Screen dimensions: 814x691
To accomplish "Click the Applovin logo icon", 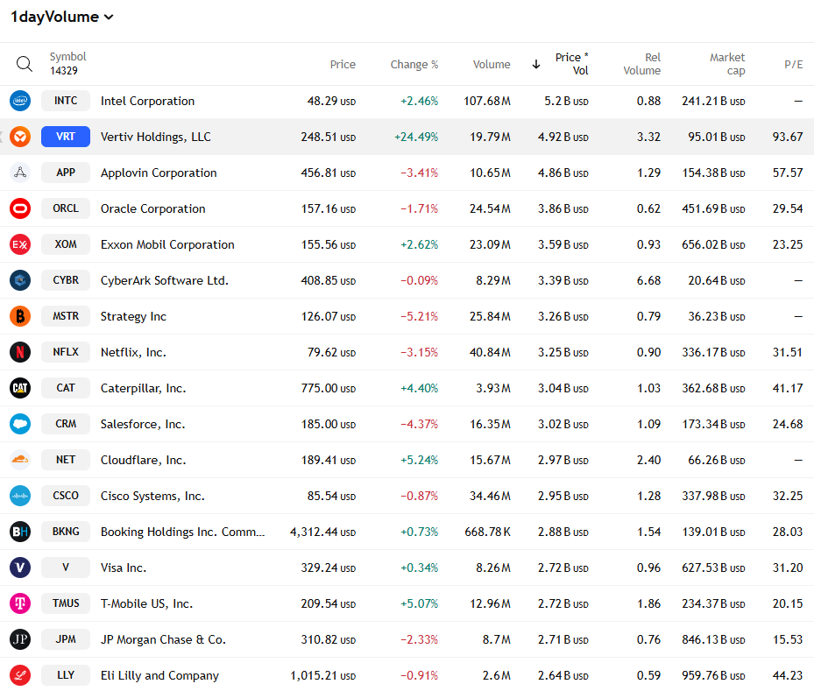I will coord(20,173).
